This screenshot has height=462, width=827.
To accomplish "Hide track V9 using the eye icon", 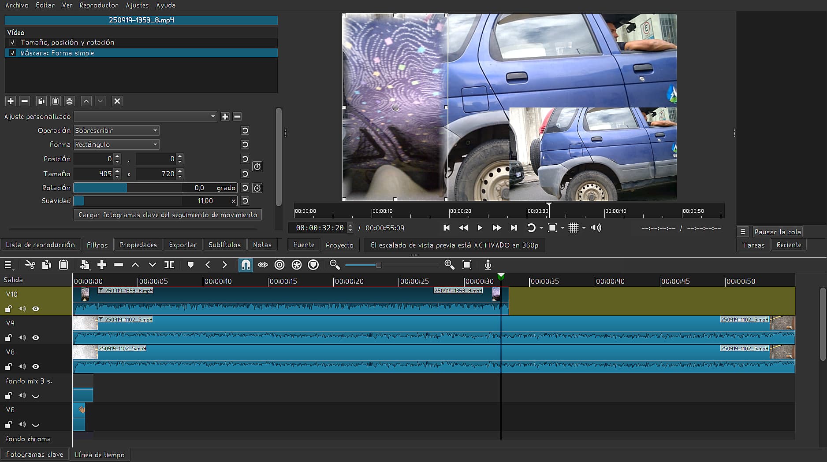I will click(x=36, y=338).
